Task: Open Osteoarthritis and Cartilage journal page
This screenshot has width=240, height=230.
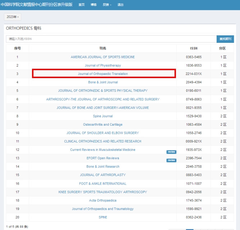Action: (x=103, y=125)
